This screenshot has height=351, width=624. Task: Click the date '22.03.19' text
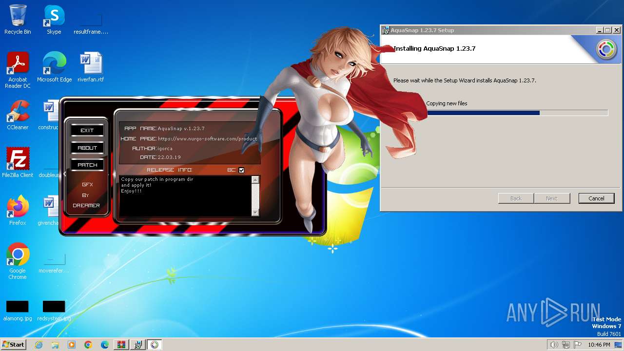(169, 157)
